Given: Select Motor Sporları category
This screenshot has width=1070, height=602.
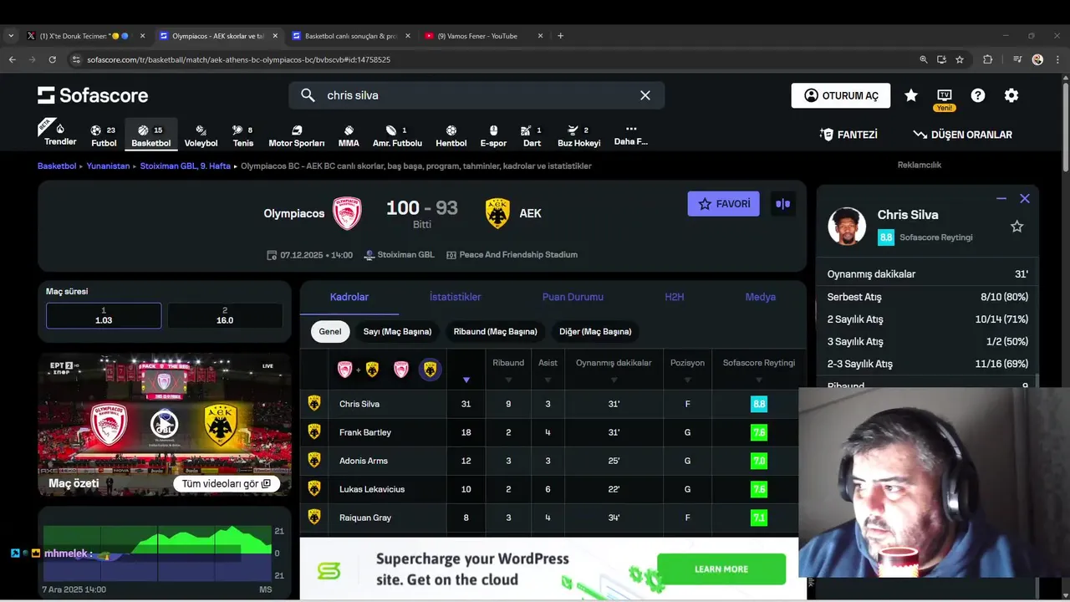Looking at the screenshot, I should (x=297, y=135).
